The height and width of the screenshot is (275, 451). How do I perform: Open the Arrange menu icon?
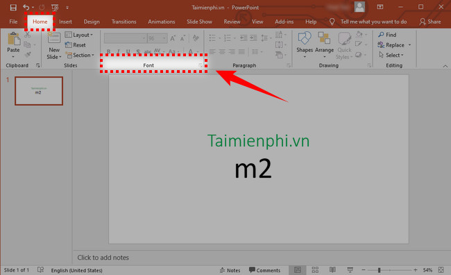(x=324, y=38)
